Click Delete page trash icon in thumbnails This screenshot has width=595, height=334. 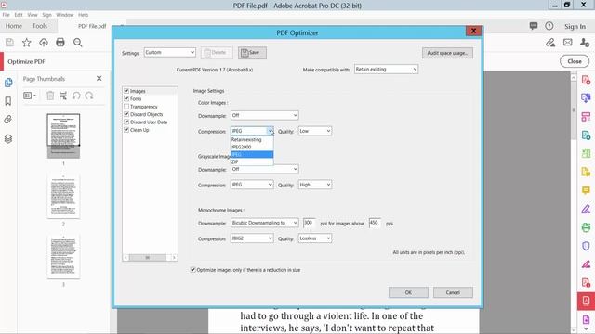click(x=50, y=96)
